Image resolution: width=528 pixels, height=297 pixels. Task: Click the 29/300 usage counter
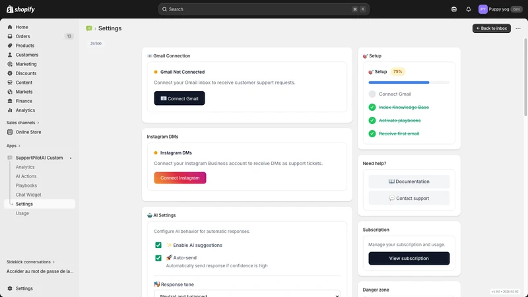(96, 44)
